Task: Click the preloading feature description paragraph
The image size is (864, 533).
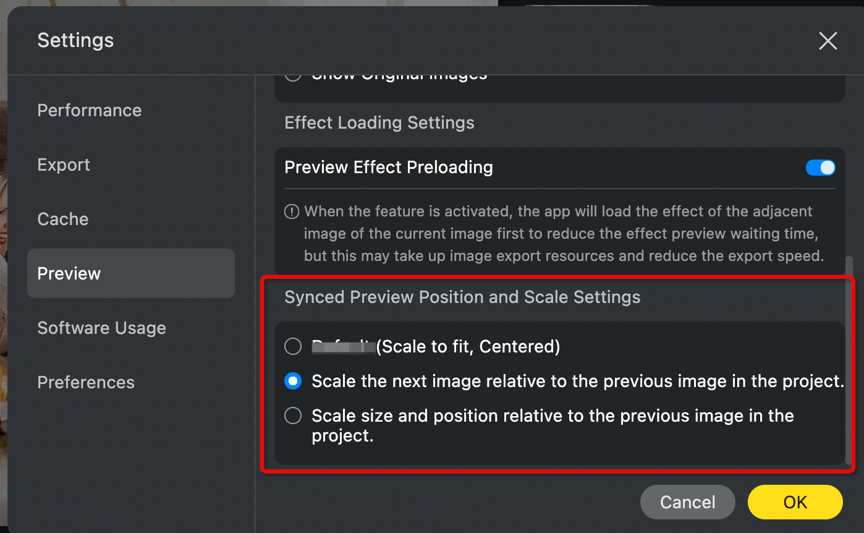Action: tap(562, 234)
